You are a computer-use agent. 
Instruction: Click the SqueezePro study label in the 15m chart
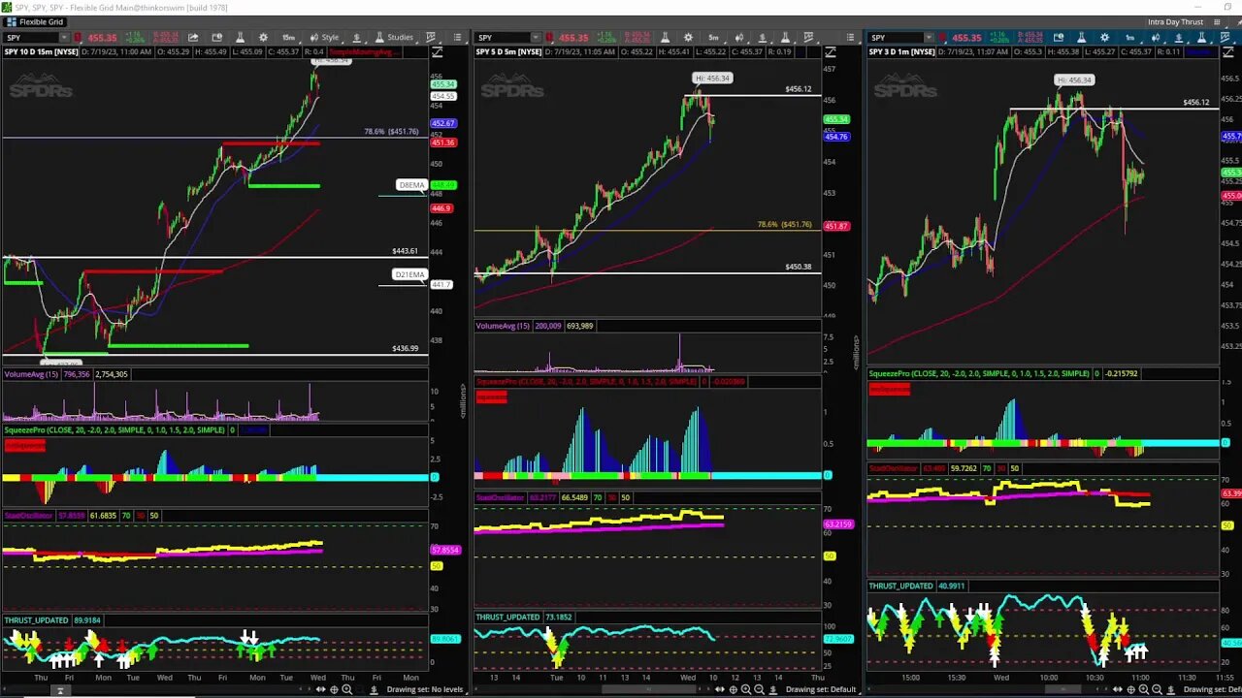[x=114, y=429]
